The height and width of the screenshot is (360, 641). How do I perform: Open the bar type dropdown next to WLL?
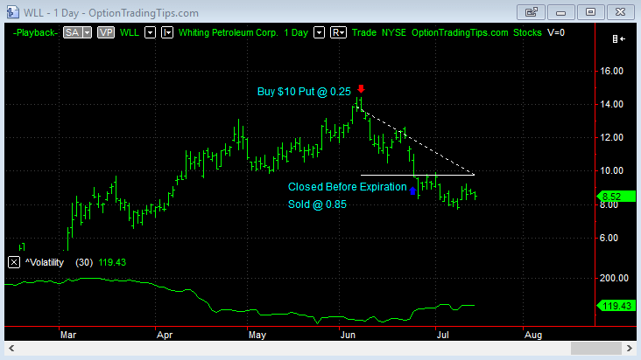[167, 32]
